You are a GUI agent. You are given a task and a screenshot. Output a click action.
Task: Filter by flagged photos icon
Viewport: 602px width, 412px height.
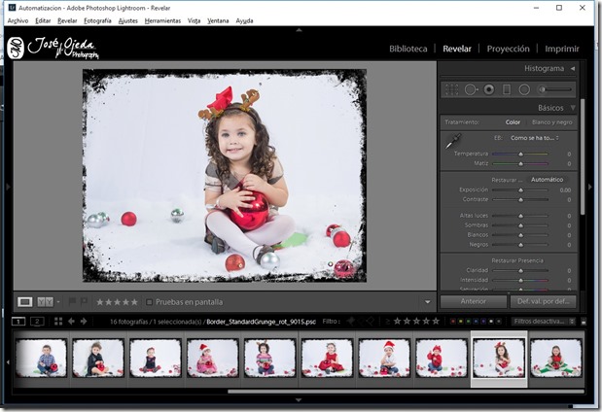(x=350, y=321)
